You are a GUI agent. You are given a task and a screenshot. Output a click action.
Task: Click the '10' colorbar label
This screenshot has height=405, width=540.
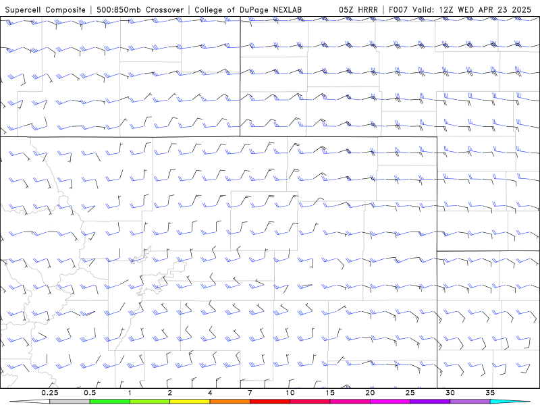[290, 393]
